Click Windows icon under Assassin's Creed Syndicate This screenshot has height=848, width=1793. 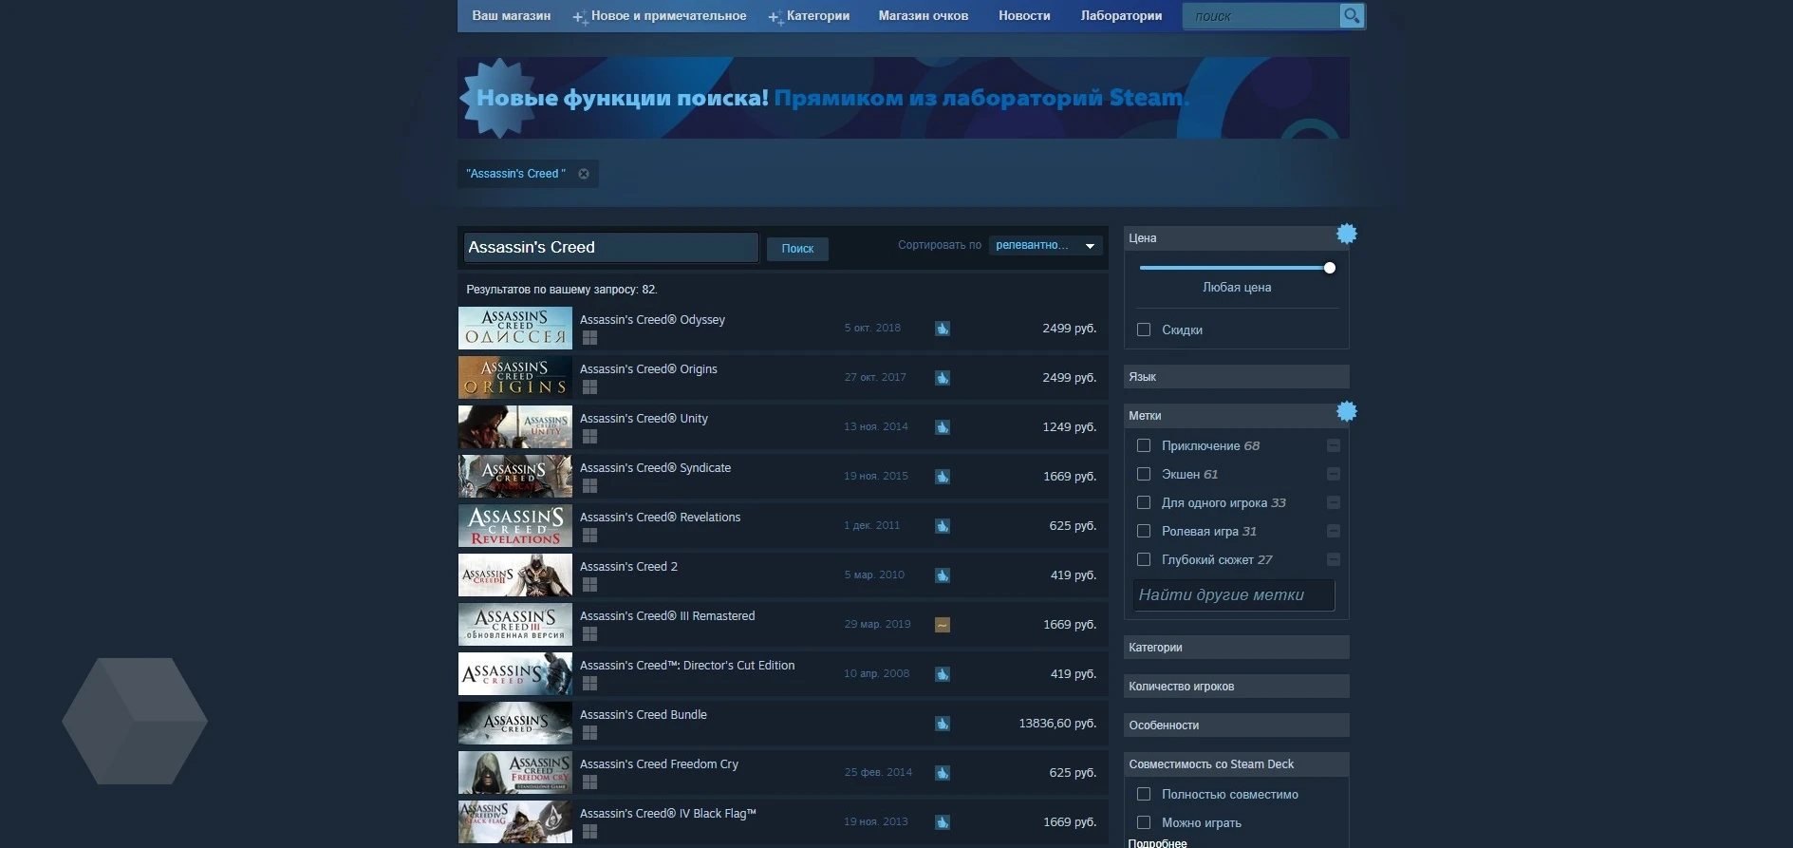click(589, 486)
